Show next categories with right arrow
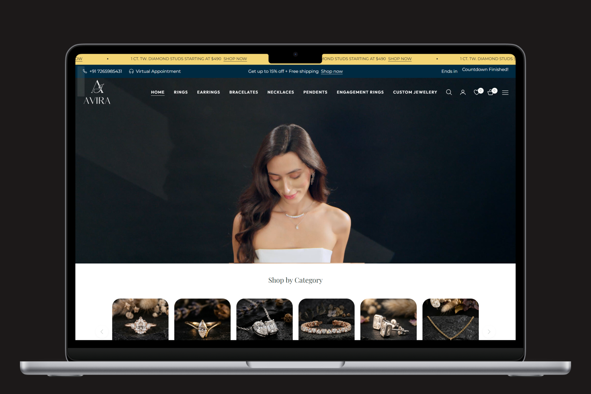Image resolution: width=591 pixels, height=394 pixels. point(489,332)
